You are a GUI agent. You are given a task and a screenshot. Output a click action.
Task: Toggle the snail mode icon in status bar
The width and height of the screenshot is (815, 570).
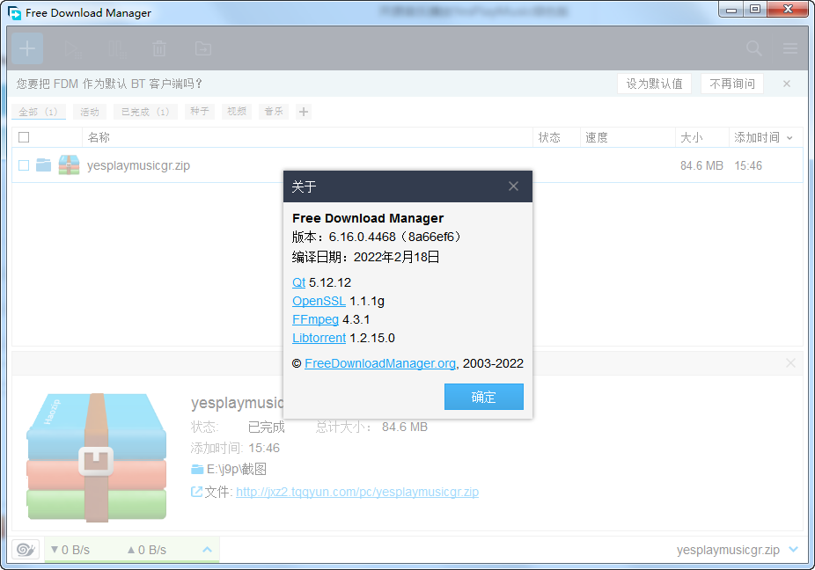[26, 549]
